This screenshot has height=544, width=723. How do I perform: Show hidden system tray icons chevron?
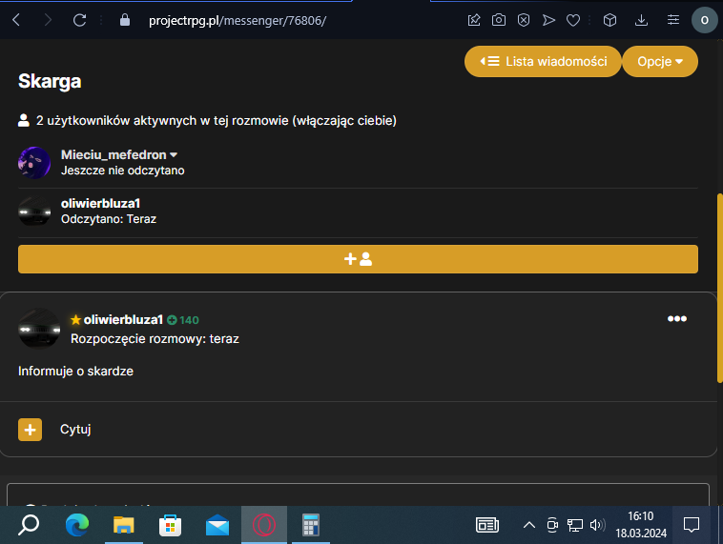528,525
